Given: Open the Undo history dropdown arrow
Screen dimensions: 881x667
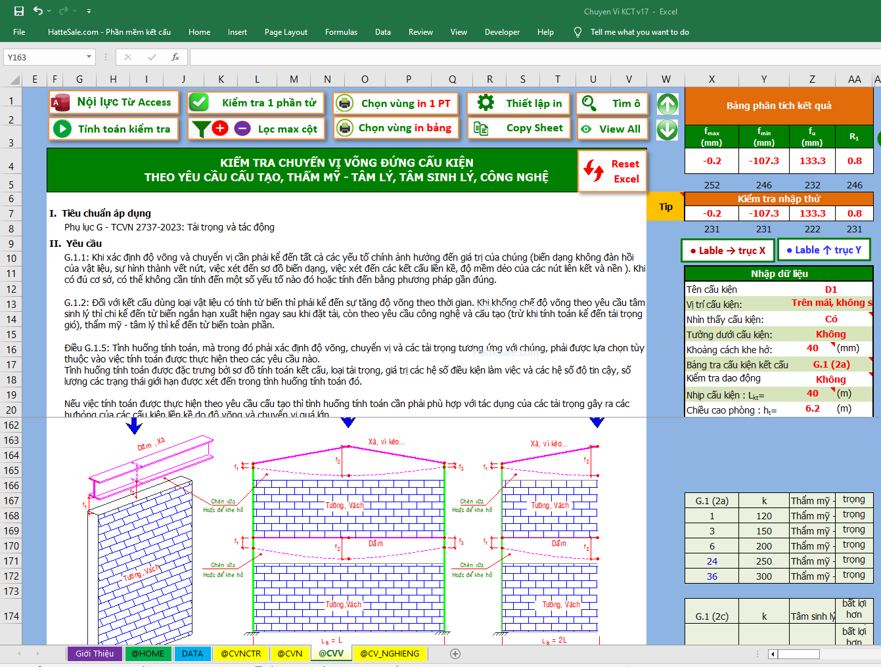Looking at the screenshot, I should (50, 11).
